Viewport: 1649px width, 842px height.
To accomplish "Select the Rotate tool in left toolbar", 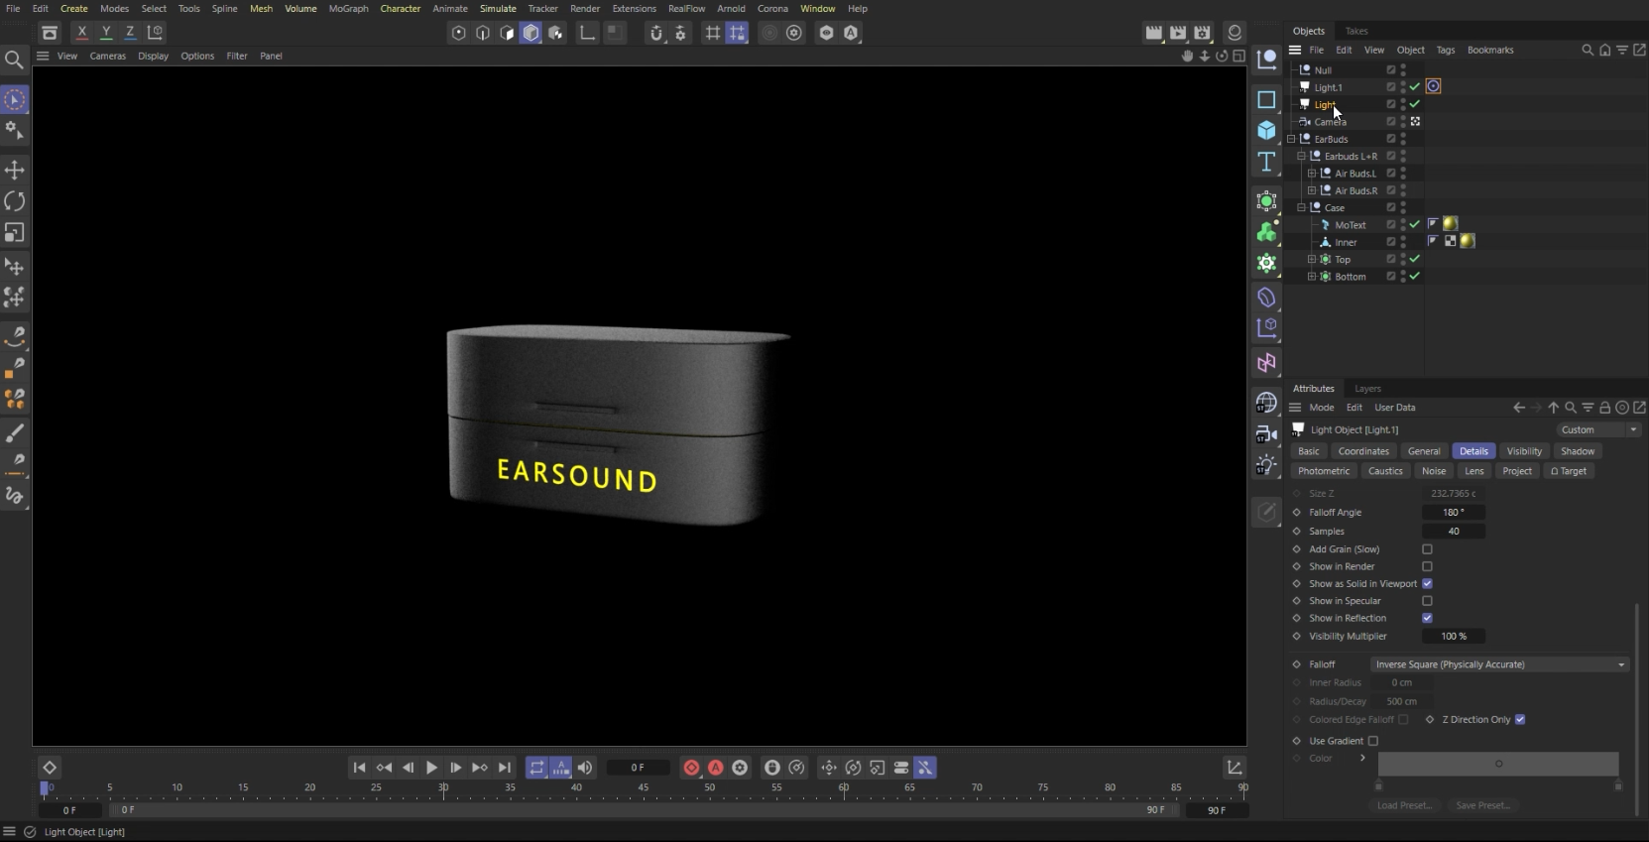I will click(x=15, y=201).
